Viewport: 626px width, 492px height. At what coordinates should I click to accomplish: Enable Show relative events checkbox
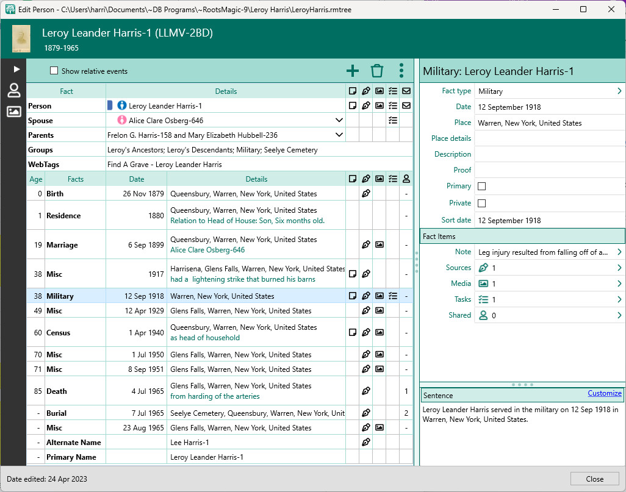click(54, 71)
